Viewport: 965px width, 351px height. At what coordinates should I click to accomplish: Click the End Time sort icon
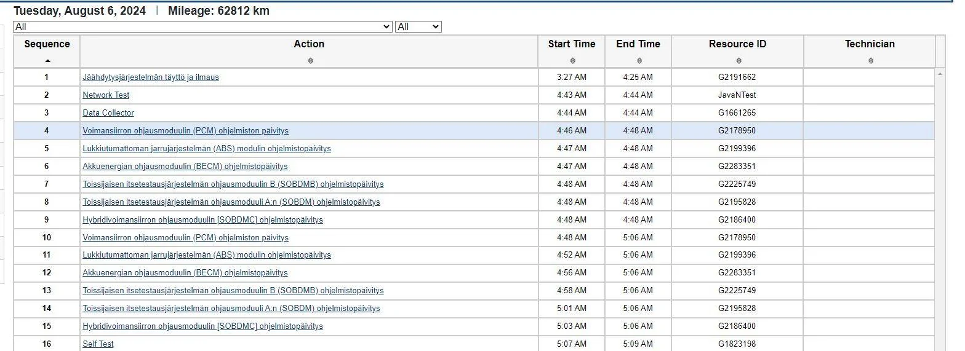[x=639, y=61]
